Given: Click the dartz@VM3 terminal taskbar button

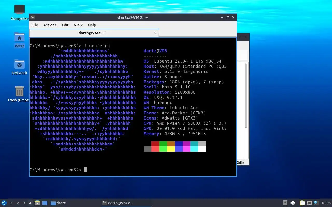Looking at the screenshot, I should coord(126,203).
